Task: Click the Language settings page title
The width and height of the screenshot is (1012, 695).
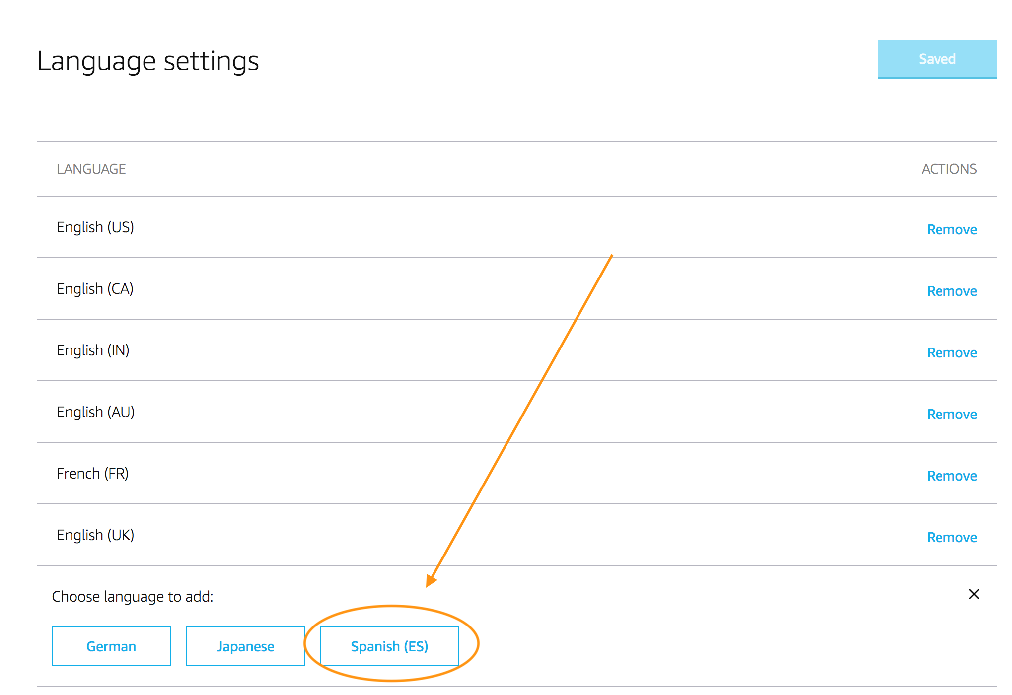Action: 148,61
